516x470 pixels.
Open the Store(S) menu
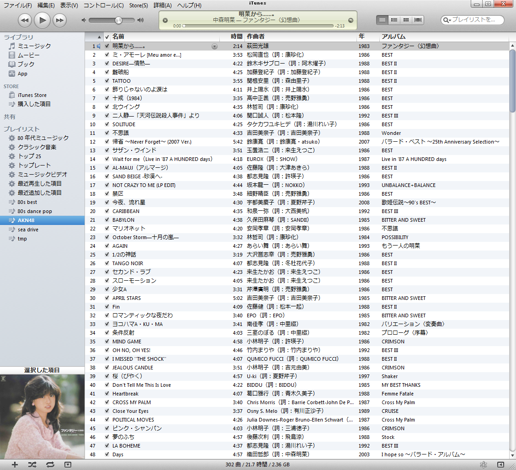138,5
